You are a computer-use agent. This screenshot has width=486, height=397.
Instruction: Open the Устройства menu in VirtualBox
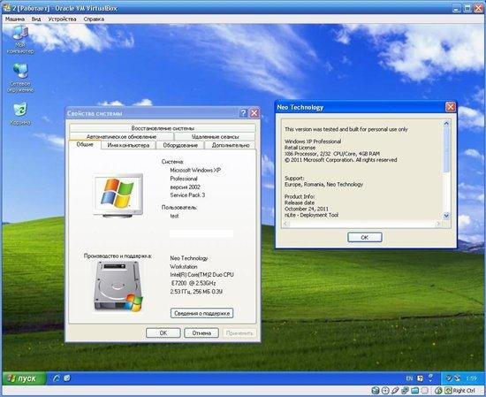[x=62, y=19]
